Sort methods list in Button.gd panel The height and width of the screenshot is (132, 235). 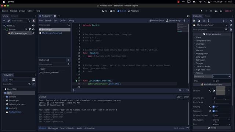tap(69, 60)
